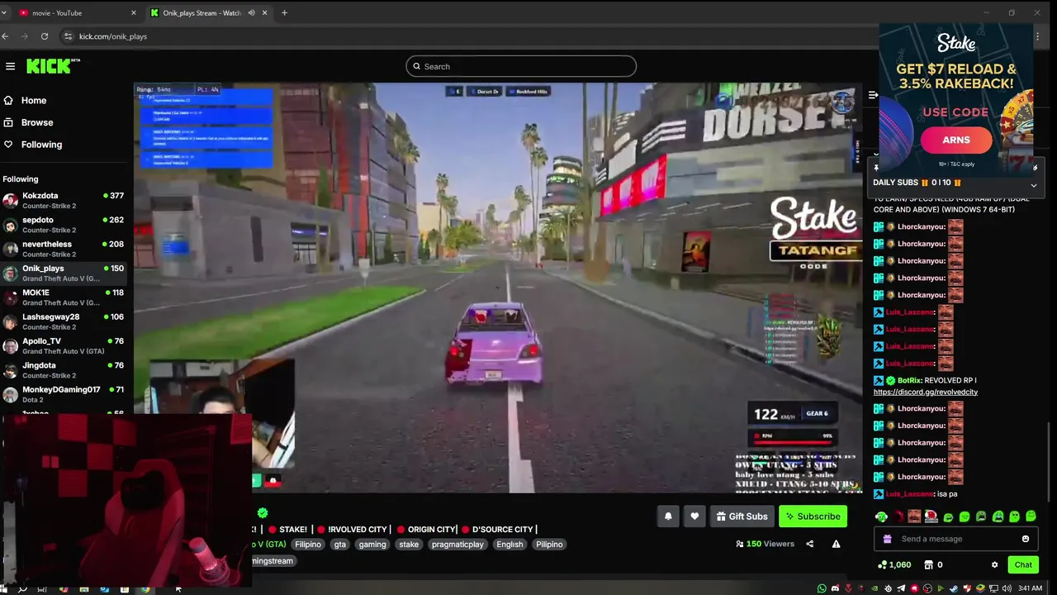
Task: Toggle the notification bell for channel
Action: (668, 516)
